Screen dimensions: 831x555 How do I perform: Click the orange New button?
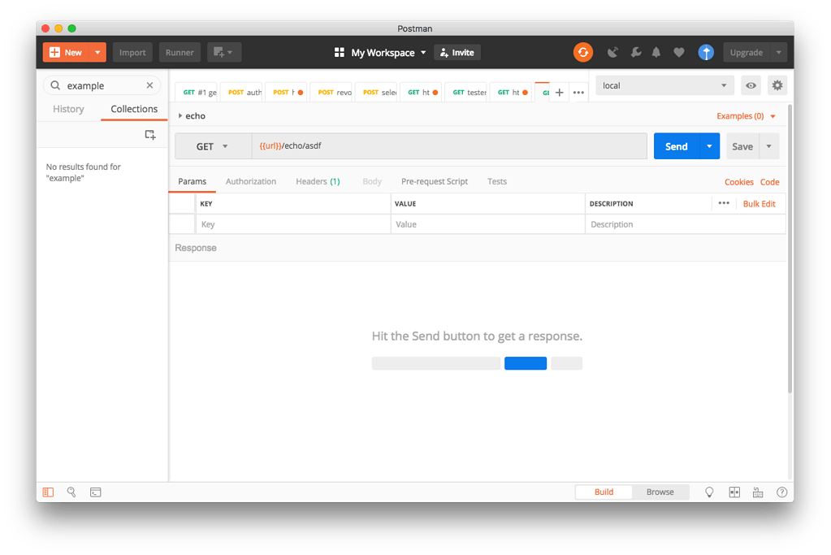point(67,53)
